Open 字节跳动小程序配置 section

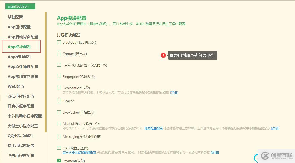(x=25, y=116)
